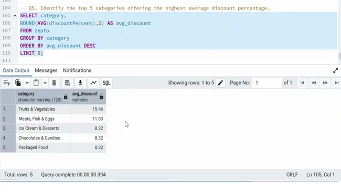Click lock icon on avg_discount column

tap(101, 97)
